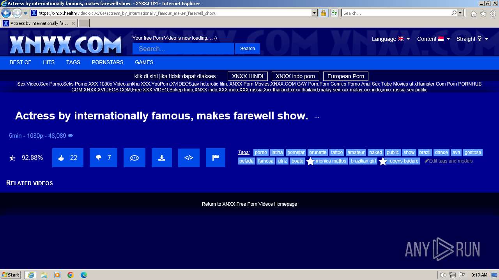The image size is (499, 280).
Task: Click the download video icon button
Action: coord(162,158)
